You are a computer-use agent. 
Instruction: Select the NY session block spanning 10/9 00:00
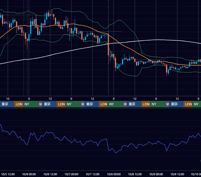(x=158, y=104)
